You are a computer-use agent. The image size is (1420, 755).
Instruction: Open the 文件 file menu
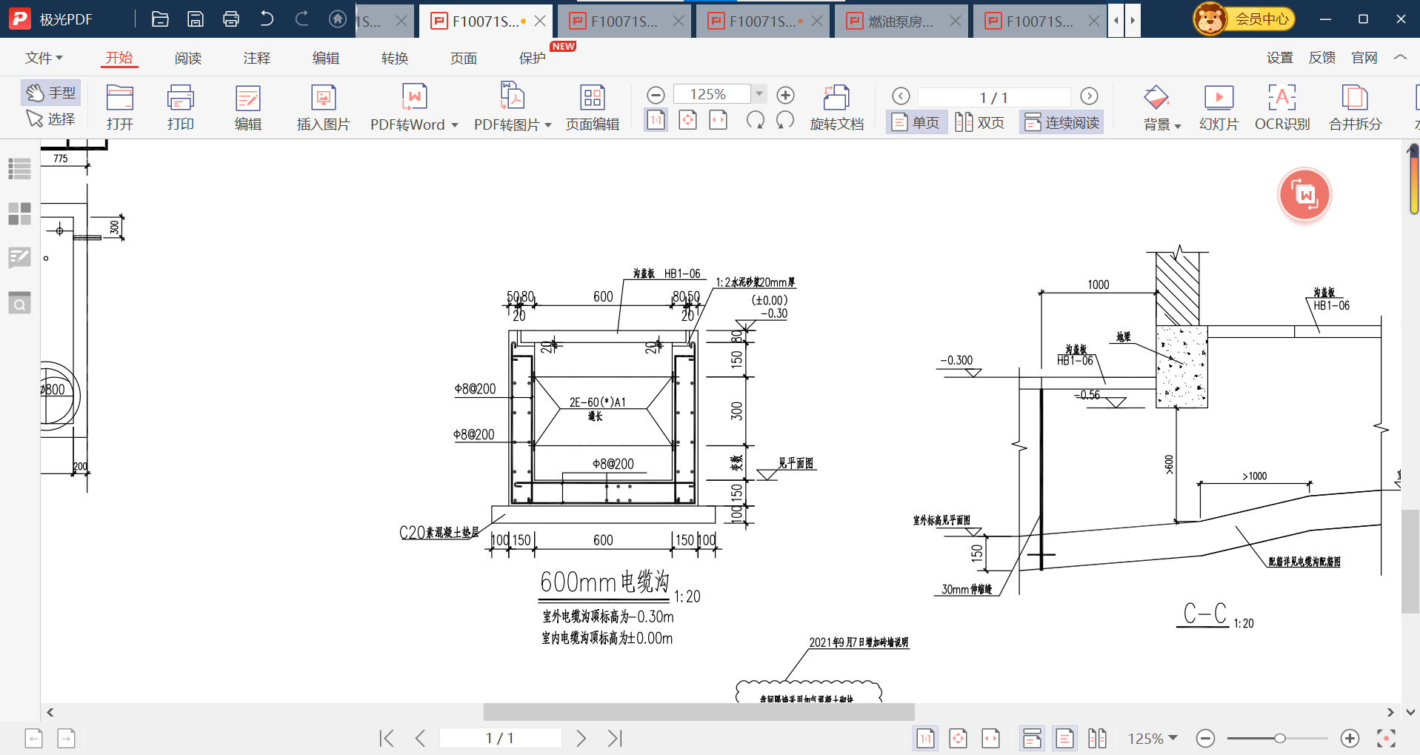tap(44, 58)
